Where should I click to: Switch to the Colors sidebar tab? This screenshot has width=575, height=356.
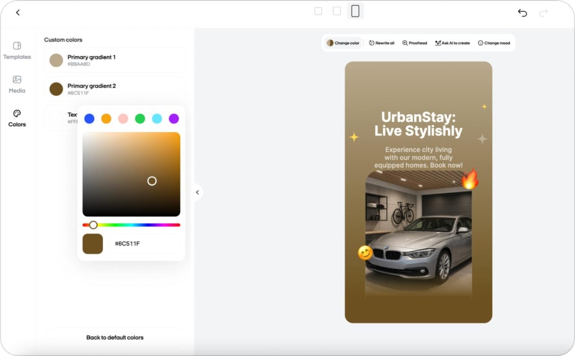[17, 118]
